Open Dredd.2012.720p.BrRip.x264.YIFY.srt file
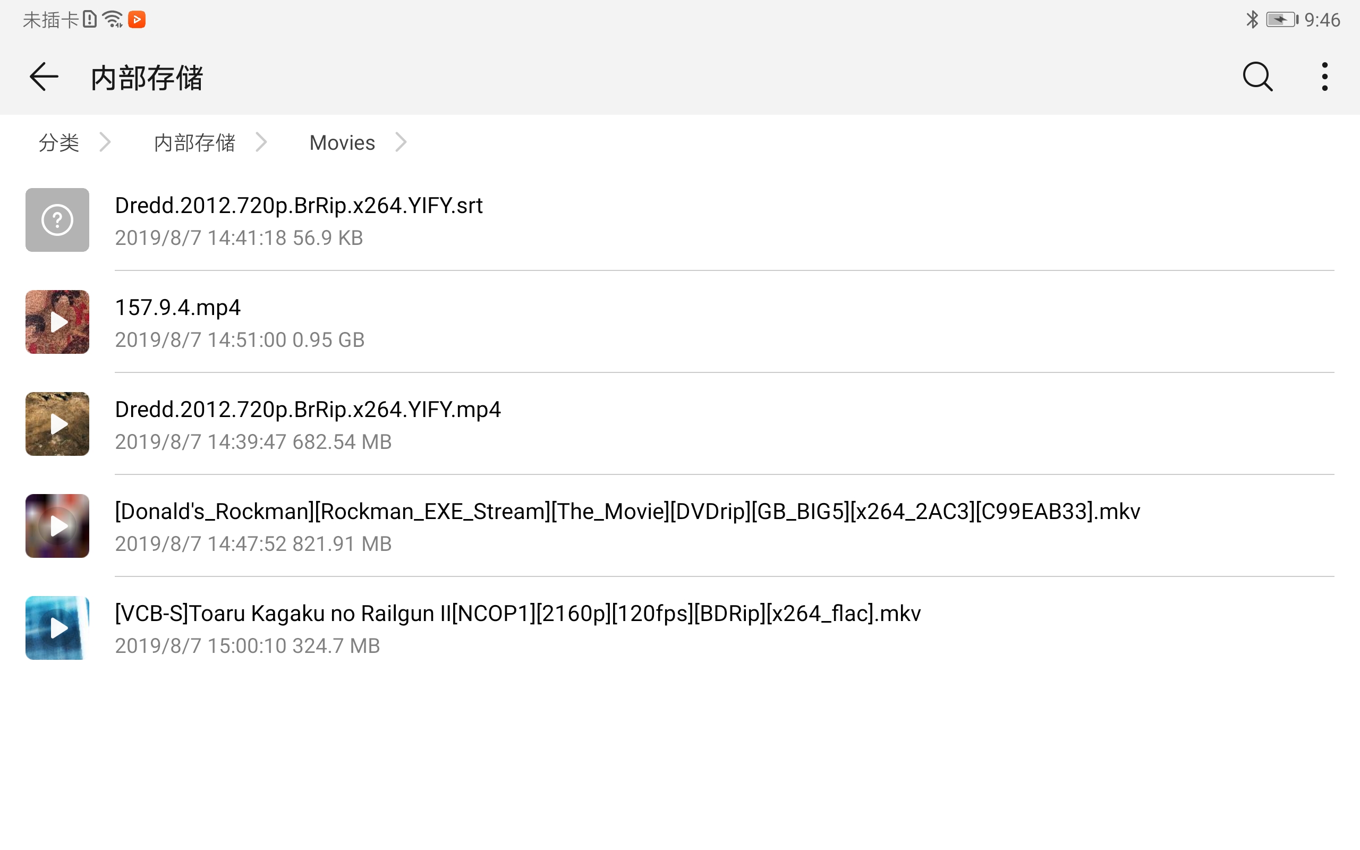 [x=298, y=205]
